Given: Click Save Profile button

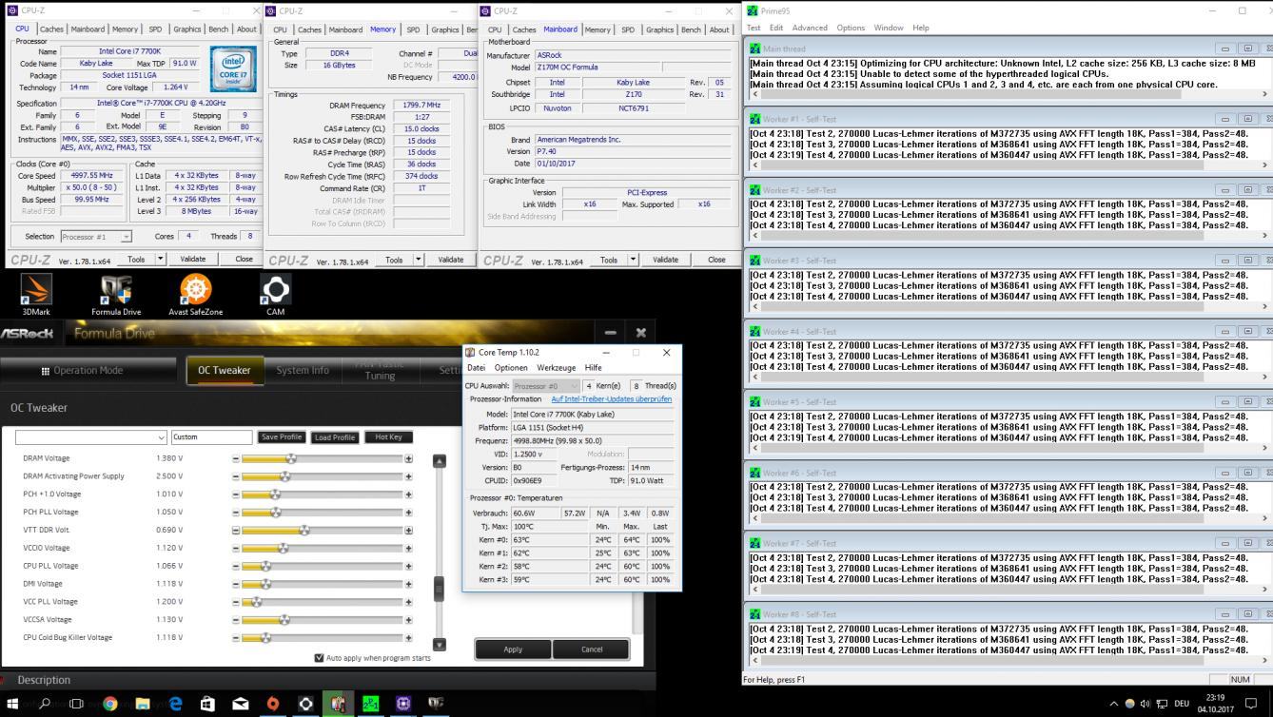Looking at the screenshot, I should 282,437.
